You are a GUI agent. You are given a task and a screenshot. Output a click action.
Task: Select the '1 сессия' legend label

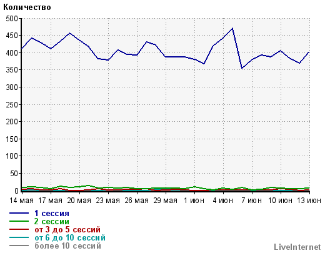pyautogui.click(x=52, y=213)
